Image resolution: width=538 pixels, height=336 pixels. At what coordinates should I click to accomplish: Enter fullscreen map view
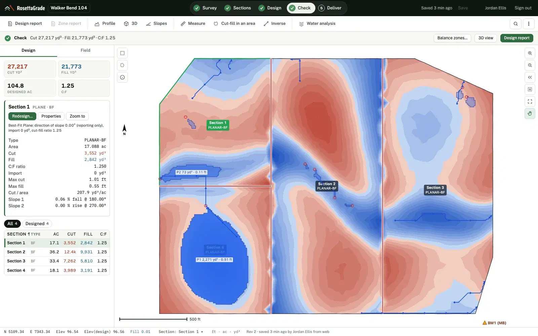[530, 101]
